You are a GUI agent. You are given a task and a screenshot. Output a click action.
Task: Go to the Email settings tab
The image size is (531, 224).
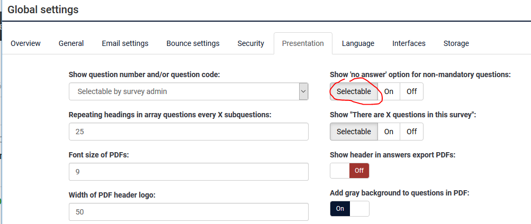pyautogui.click(x=125, y=43)
